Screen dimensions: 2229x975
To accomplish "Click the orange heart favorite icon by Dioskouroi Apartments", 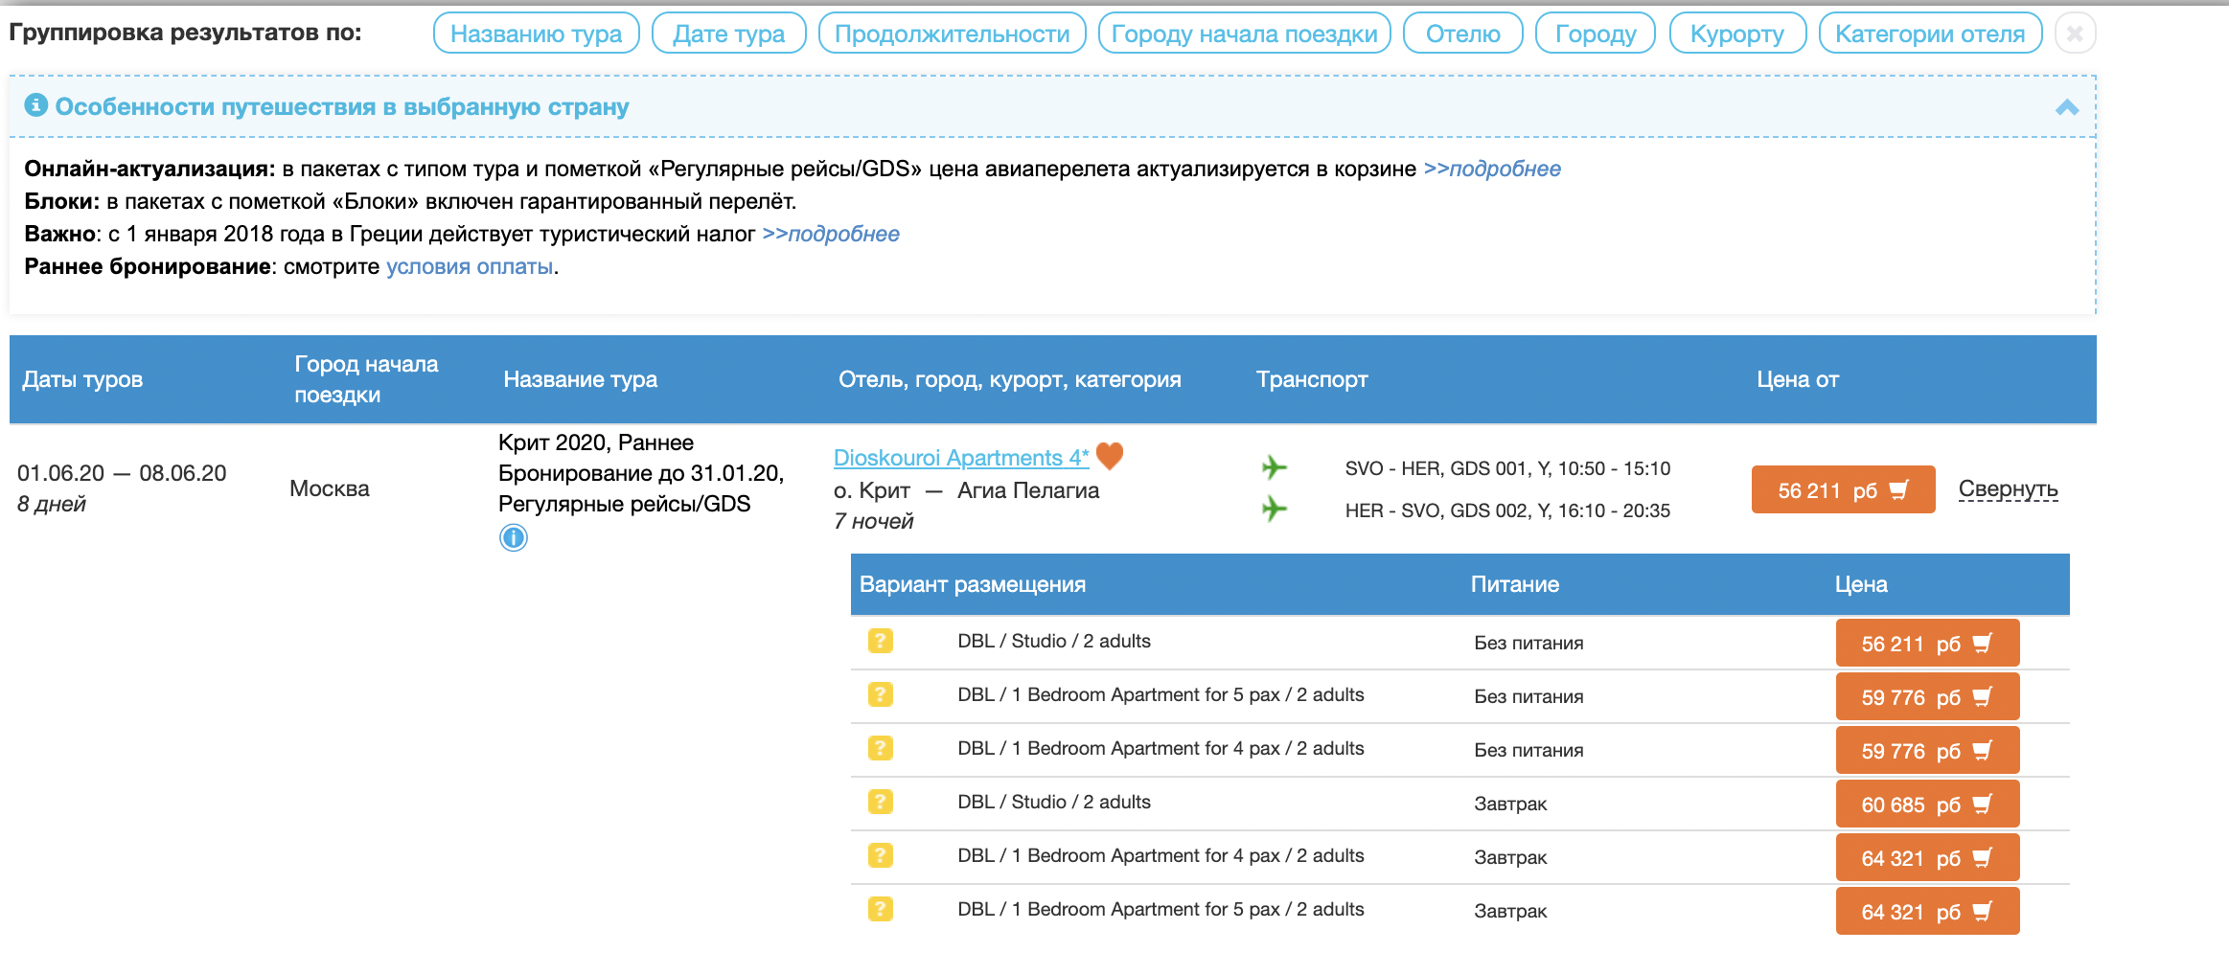I will [1109, 456].
